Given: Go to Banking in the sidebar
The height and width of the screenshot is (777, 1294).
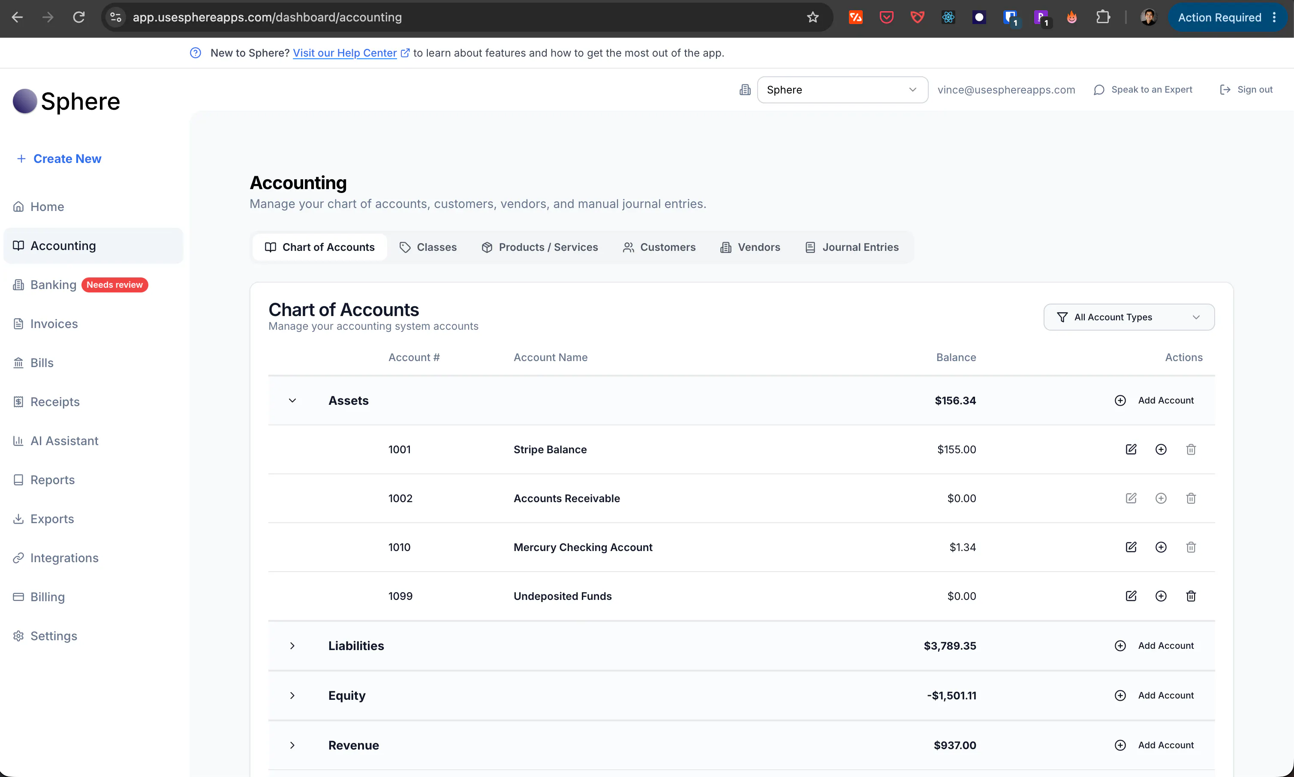Looking at the screenshot, I should click(93, 285).
